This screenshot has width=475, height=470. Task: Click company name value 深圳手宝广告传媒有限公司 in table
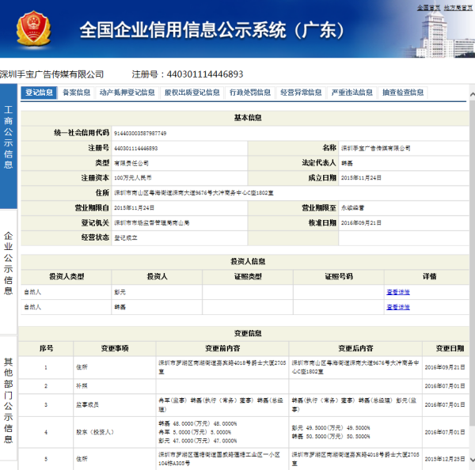click(375, 148)
